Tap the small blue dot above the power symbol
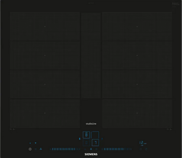This screenshot has width=182, height=158. (30, 143)
